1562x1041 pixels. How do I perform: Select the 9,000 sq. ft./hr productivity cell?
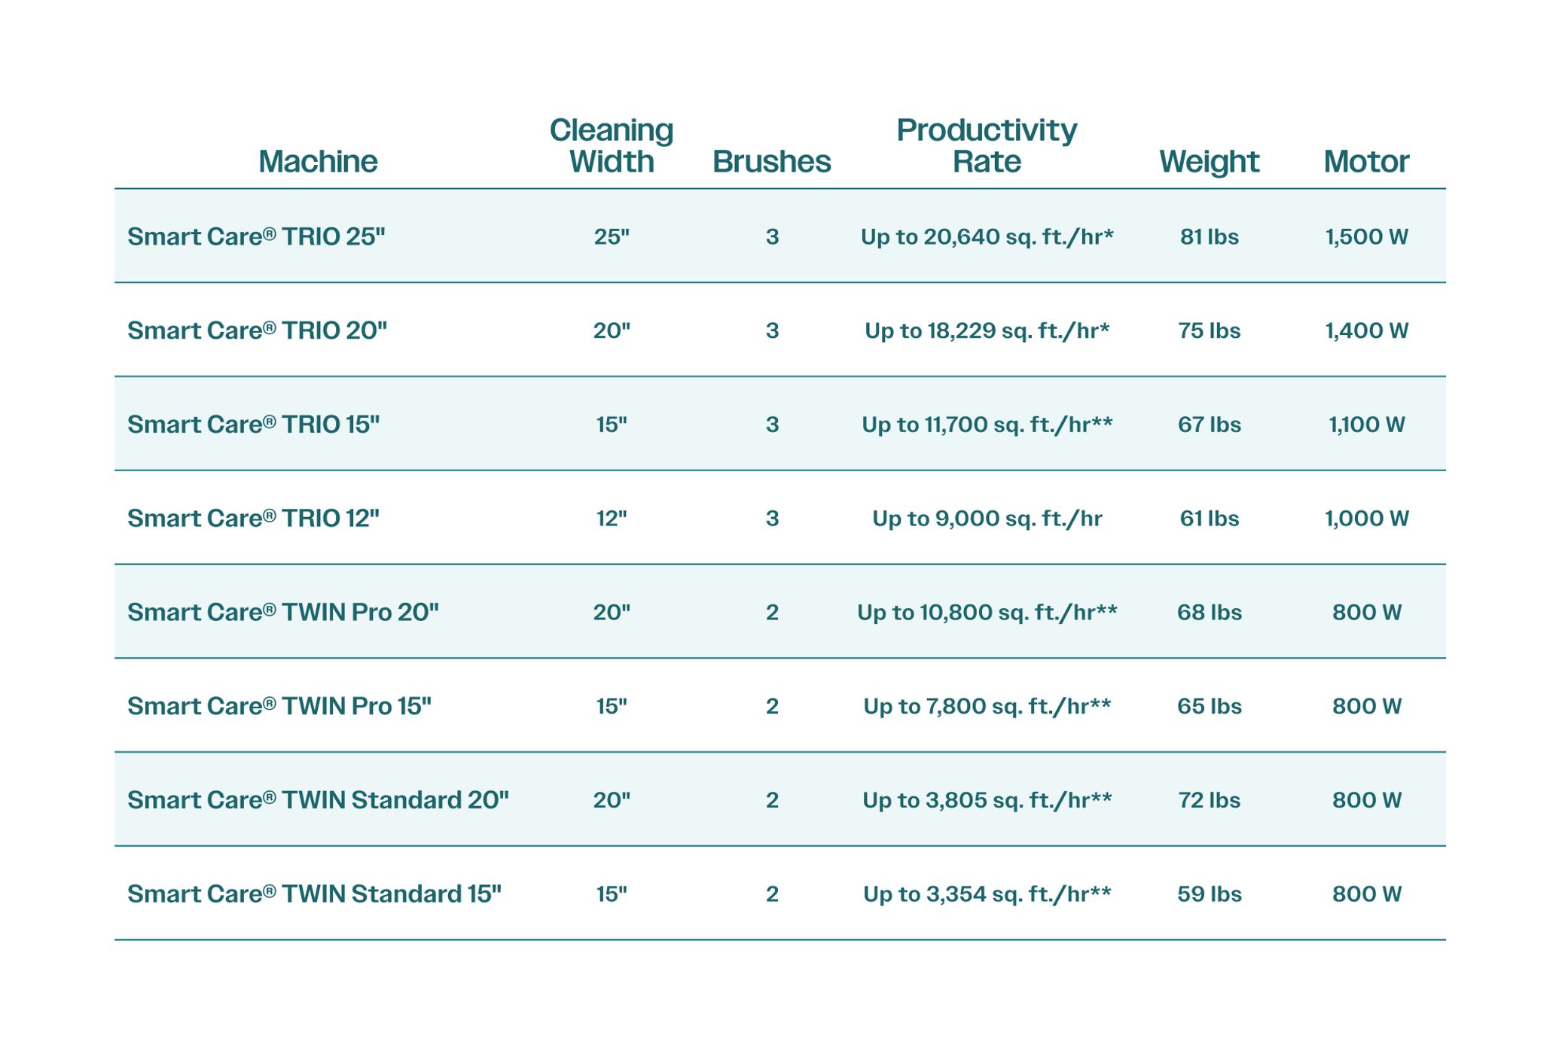click(987, 519)
